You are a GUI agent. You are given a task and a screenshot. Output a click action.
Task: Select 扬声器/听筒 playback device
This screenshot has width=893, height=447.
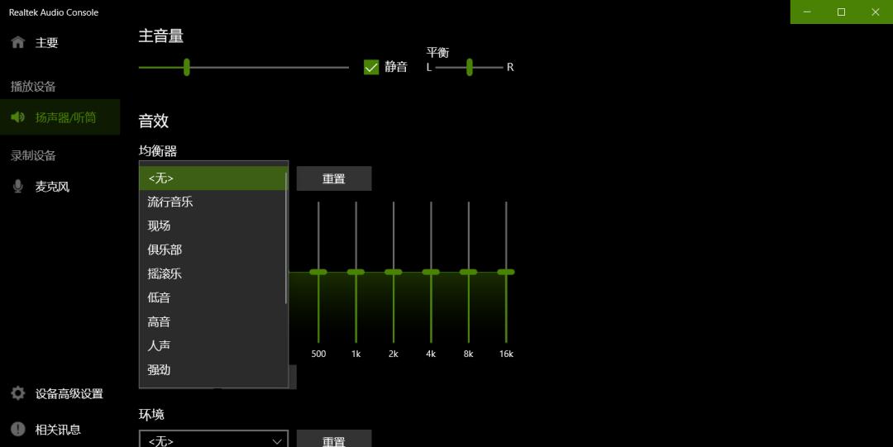tap(60, 117)
